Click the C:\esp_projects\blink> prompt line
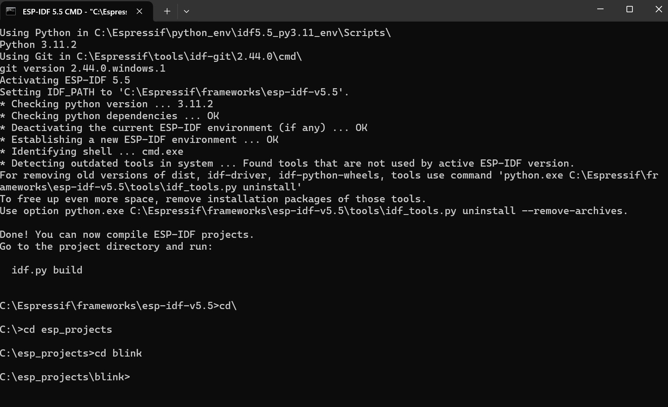This screenshot has height=407, width=668. click(x=65, y=377)
